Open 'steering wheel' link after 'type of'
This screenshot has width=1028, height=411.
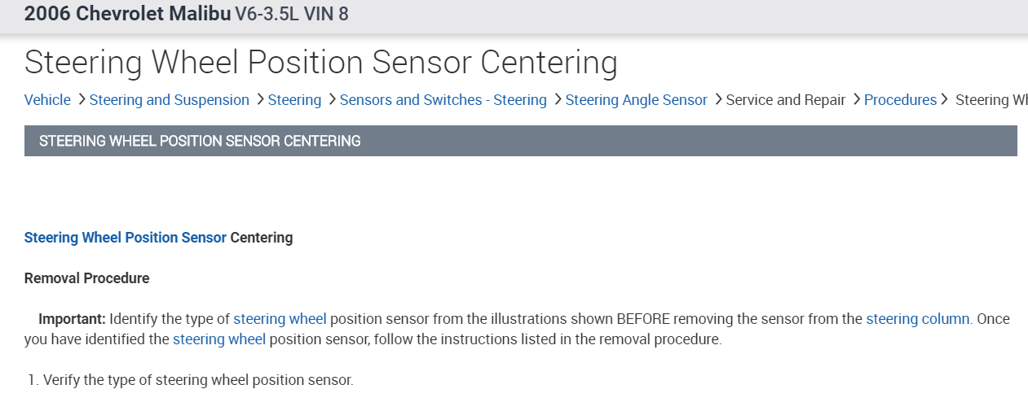pos(280,319)
